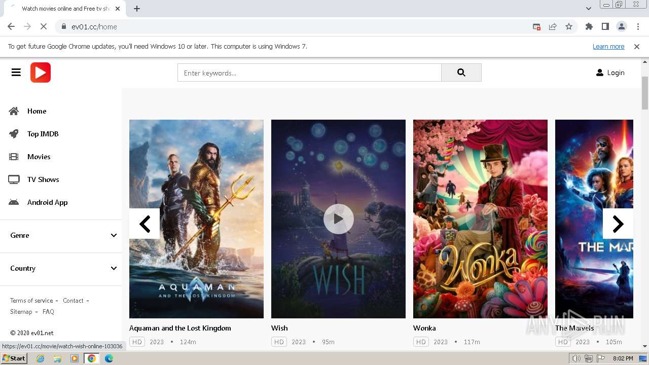Click volume speaker tray icon
The image size is (649, 365).
576,358
